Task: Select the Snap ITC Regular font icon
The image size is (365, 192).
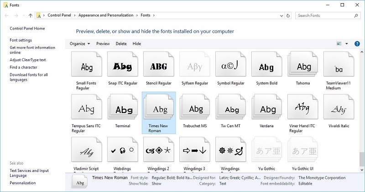Action: point(122,67)
